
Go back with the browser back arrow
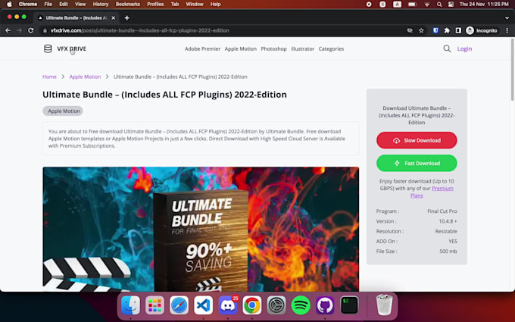coord(8,30)
